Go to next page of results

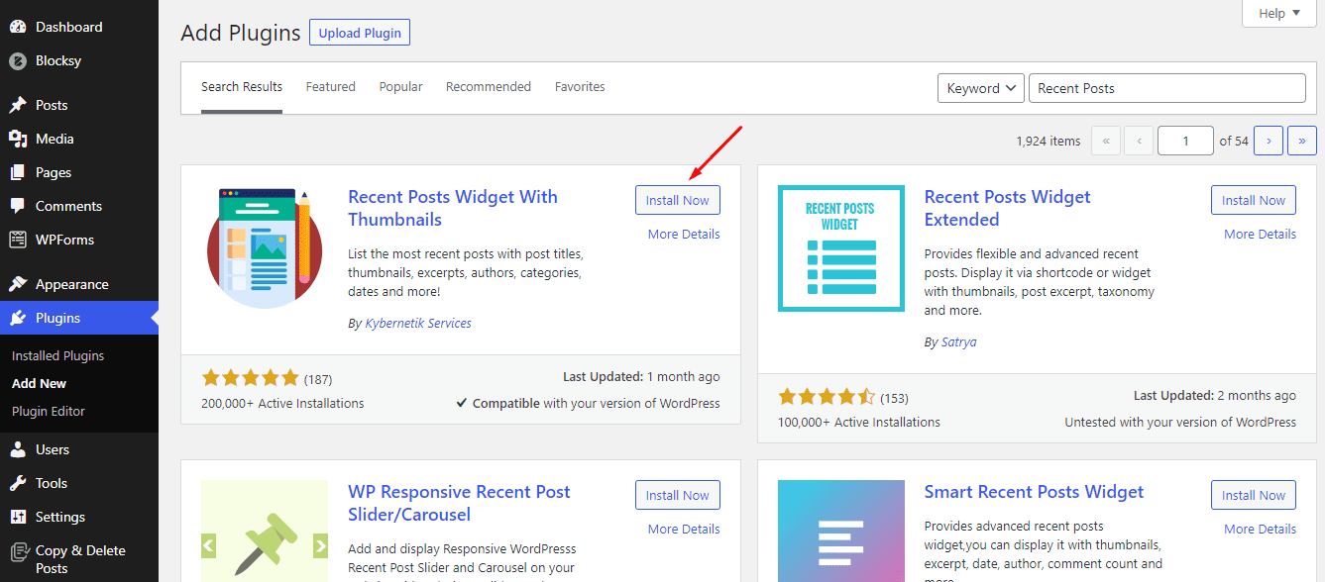(1269, 142)
